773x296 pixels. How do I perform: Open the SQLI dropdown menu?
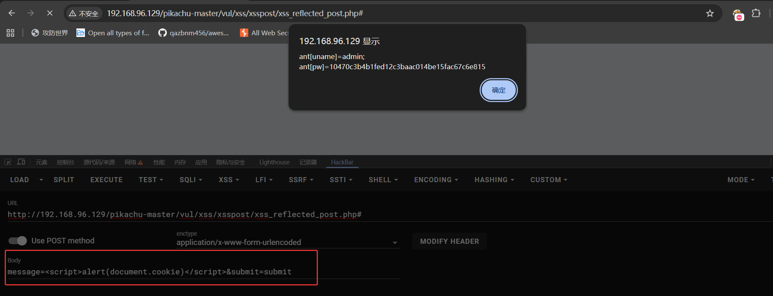191,180
